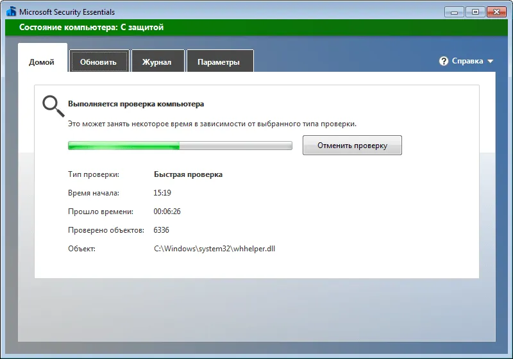
Task: Cancel scan with Отменить проверку button
Action: pyautogui.click(x=352, y=145)
